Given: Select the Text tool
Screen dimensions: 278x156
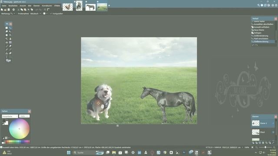Looking at the screenshot, I should coord(7,57).
